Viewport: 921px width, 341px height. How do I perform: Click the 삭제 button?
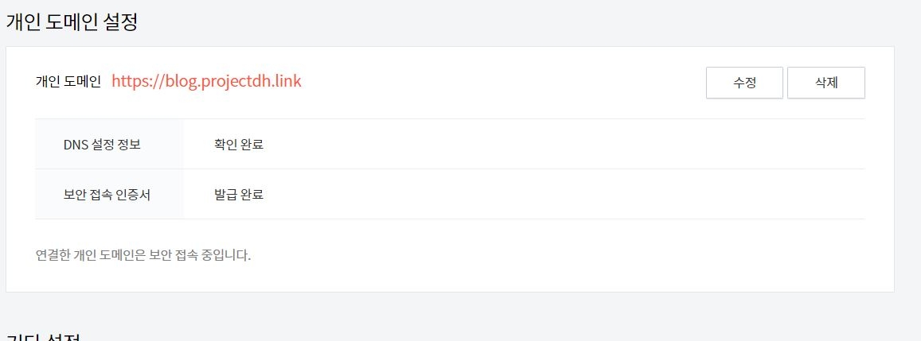pos(825,83)
